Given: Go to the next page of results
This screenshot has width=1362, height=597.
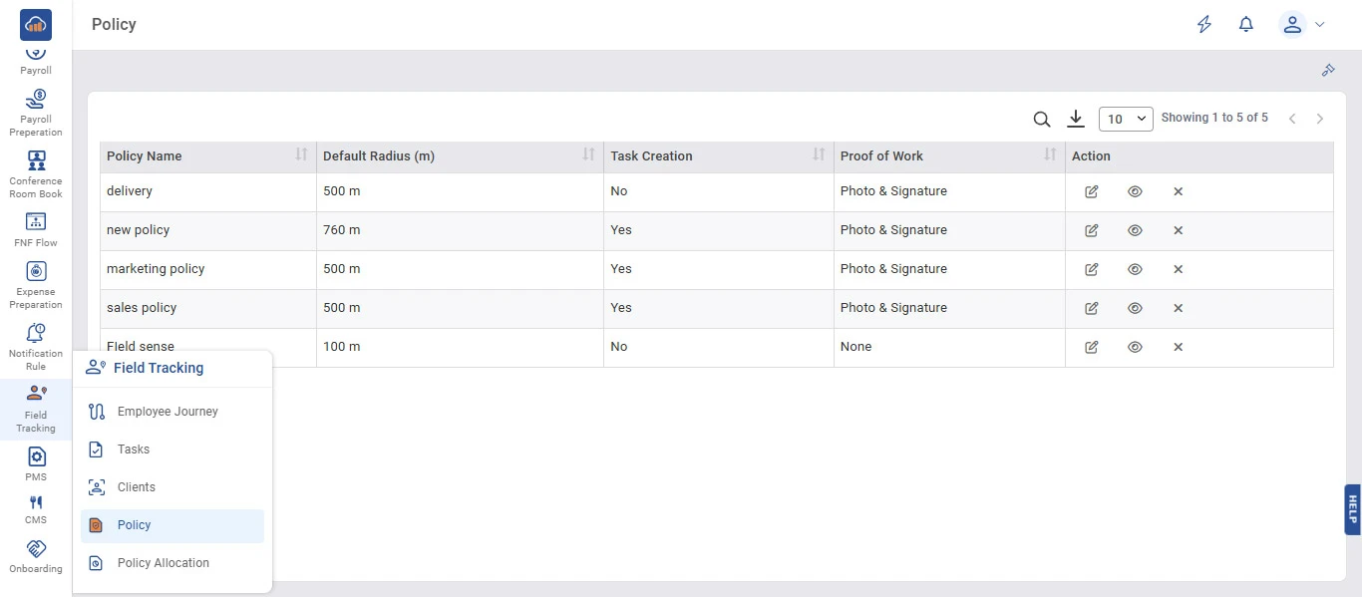Looking at the screenshot, I should [1320, 119].
